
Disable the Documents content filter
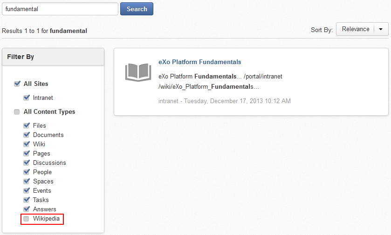click(27, 135)
